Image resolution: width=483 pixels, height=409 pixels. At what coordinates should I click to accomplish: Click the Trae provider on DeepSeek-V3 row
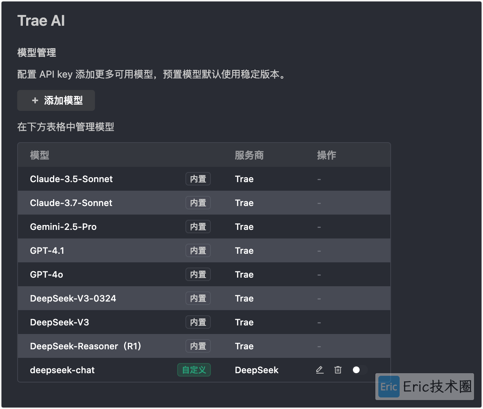pyautogui.click(x=244, y=322)
